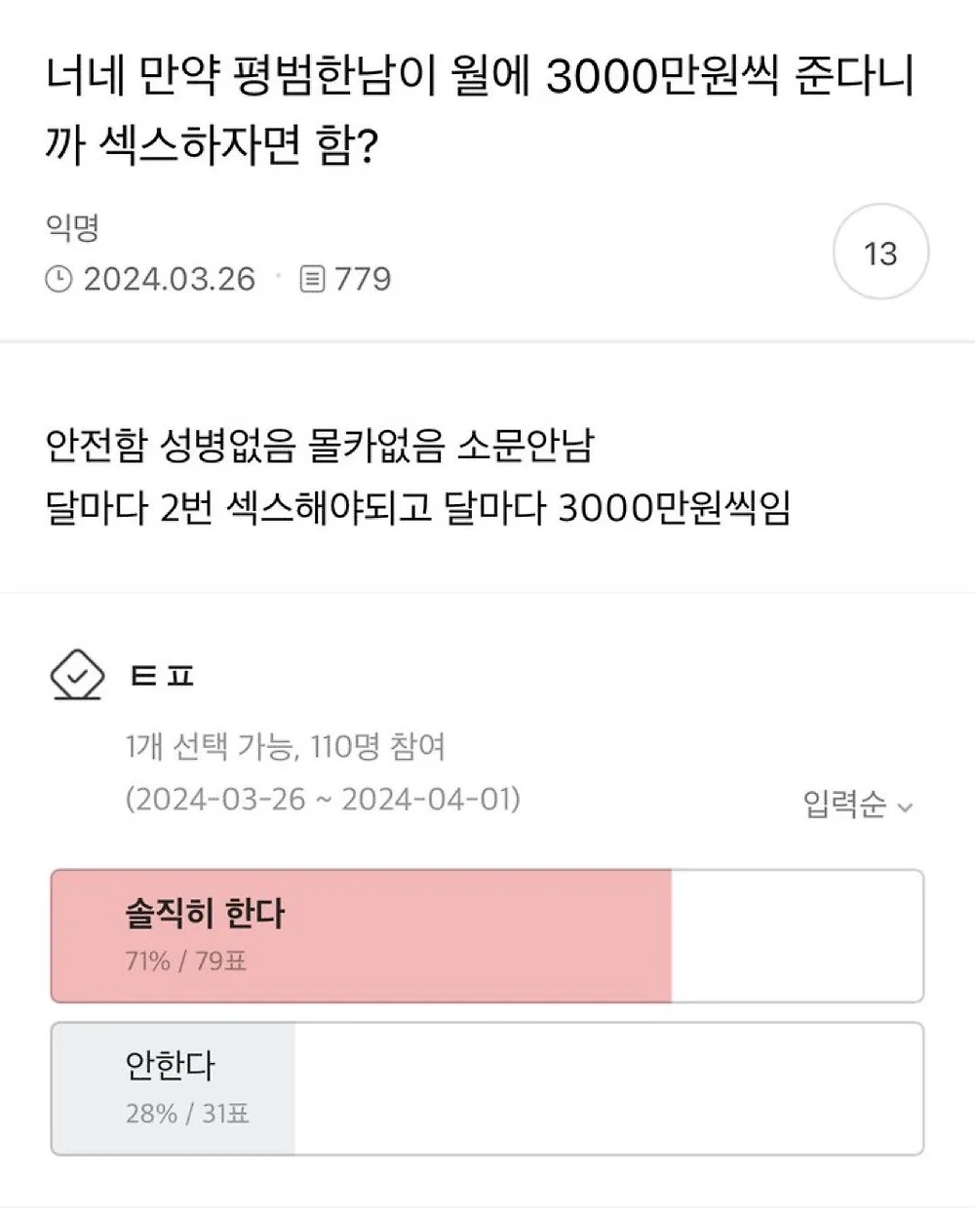Click the poll period 2024-03-26 ~ 2024-04-01

point(323,800)
